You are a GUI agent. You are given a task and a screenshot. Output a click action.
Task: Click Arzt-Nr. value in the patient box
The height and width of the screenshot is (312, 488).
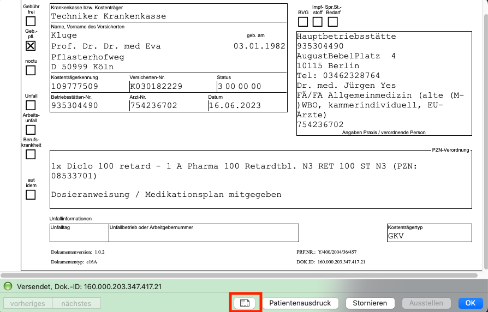[x=154, y=106]
